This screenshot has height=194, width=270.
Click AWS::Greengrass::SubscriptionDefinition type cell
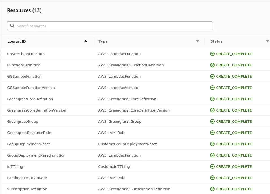134,189
